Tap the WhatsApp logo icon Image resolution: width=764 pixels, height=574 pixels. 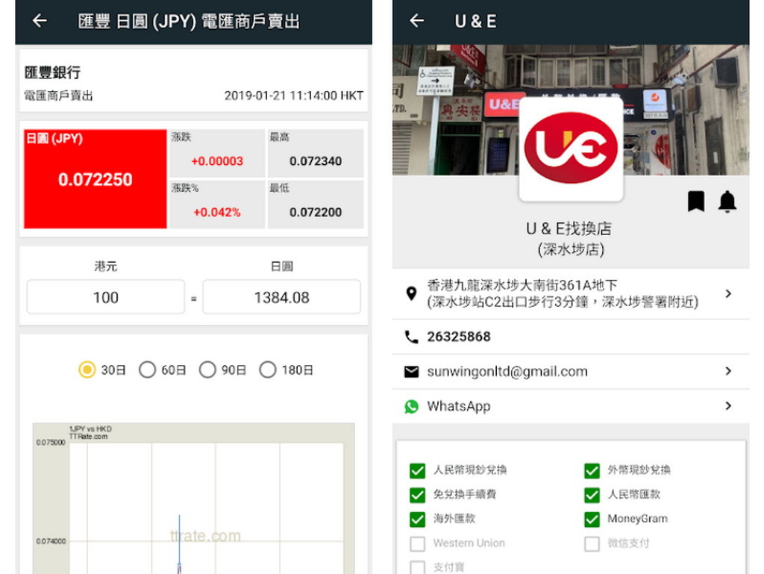pyautogui.click(x=411, y=406)
